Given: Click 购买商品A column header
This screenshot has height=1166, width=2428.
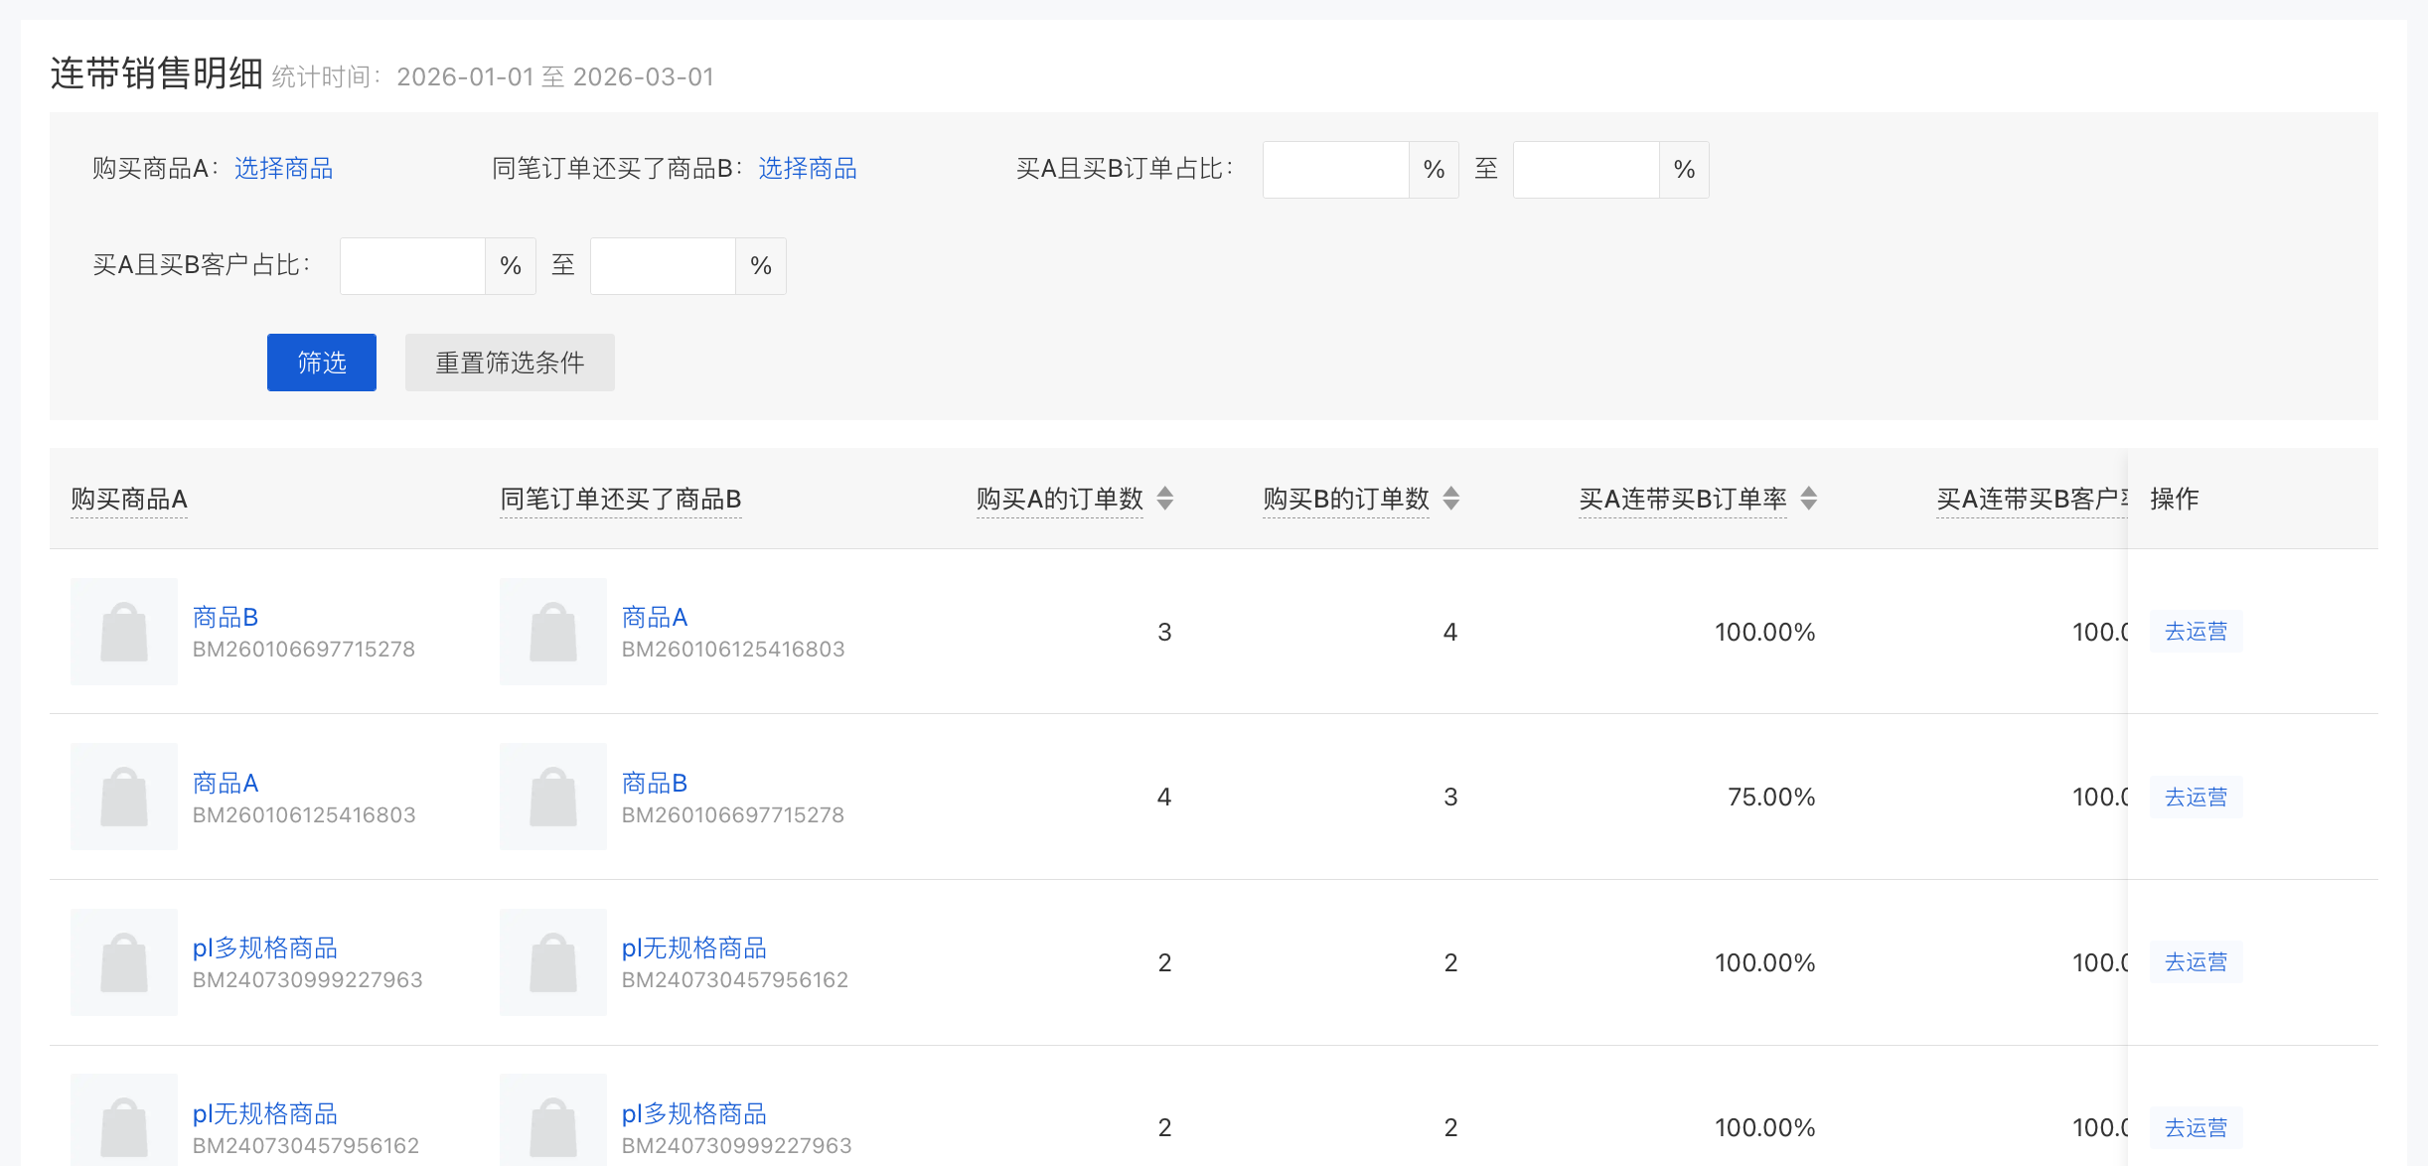Looking at the screenshot, I should [x=129, y=499].
